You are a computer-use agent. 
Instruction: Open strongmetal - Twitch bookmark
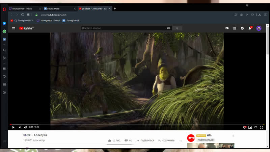(x=49, y=21)
